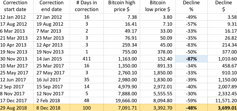Image resolution: width=237 pixels, height=111 pixels.
Task: Click the 7,091.71 high price cell
Action: point(122,108)
